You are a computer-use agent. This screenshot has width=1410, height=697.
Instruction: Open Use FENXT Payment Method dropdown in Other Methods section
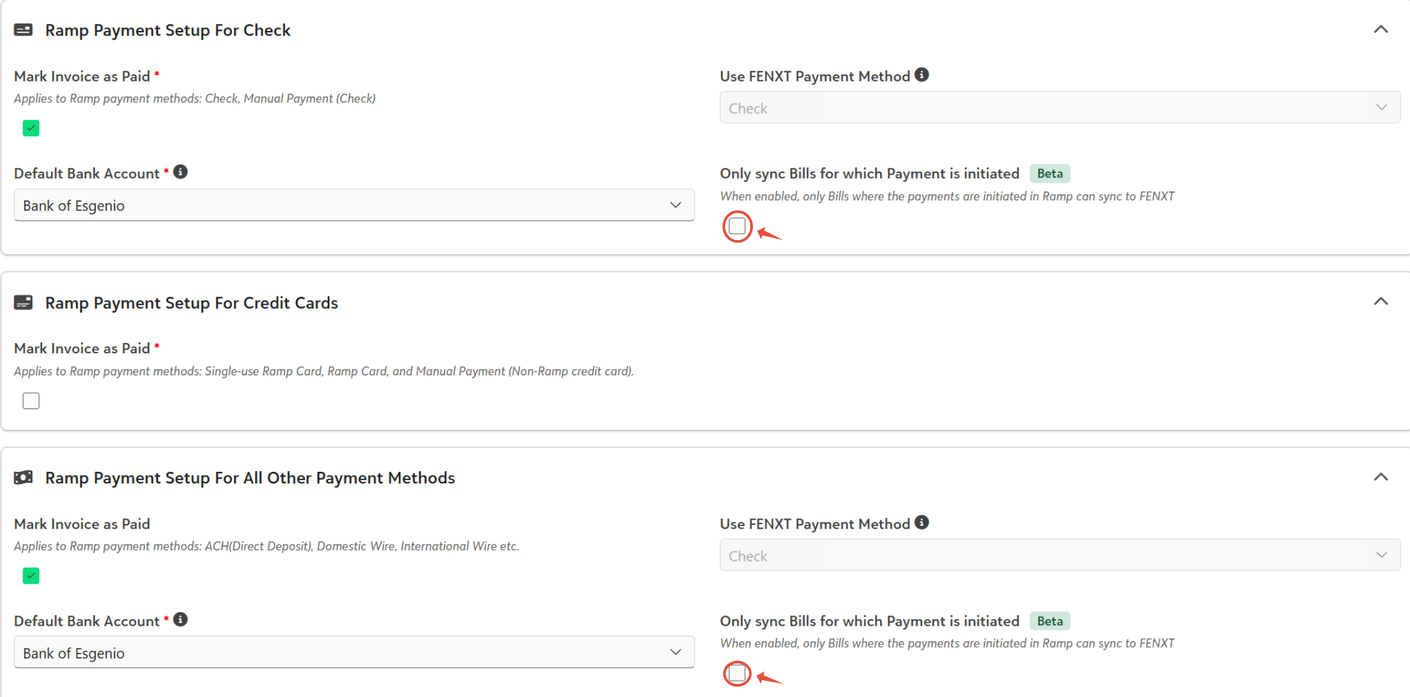(1060, 555)
